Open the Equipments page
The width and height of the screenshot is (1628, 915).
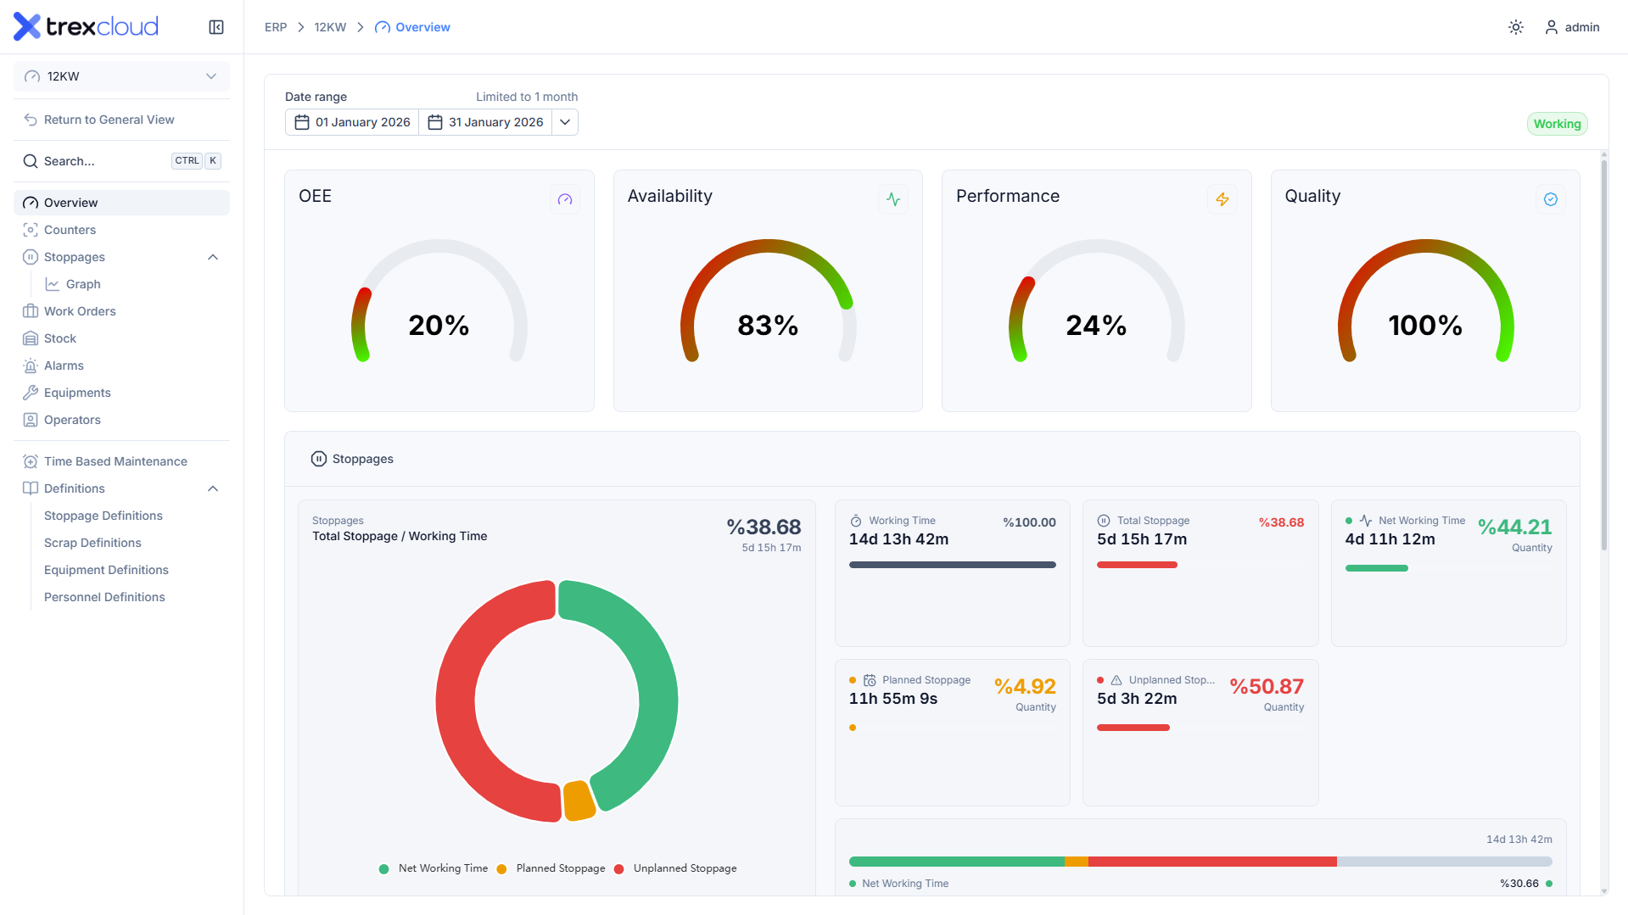point(121,393)
